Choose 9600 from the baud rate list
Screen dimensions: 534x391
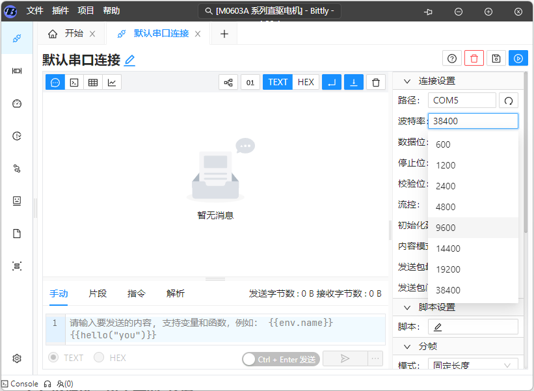tap(446, 228)
